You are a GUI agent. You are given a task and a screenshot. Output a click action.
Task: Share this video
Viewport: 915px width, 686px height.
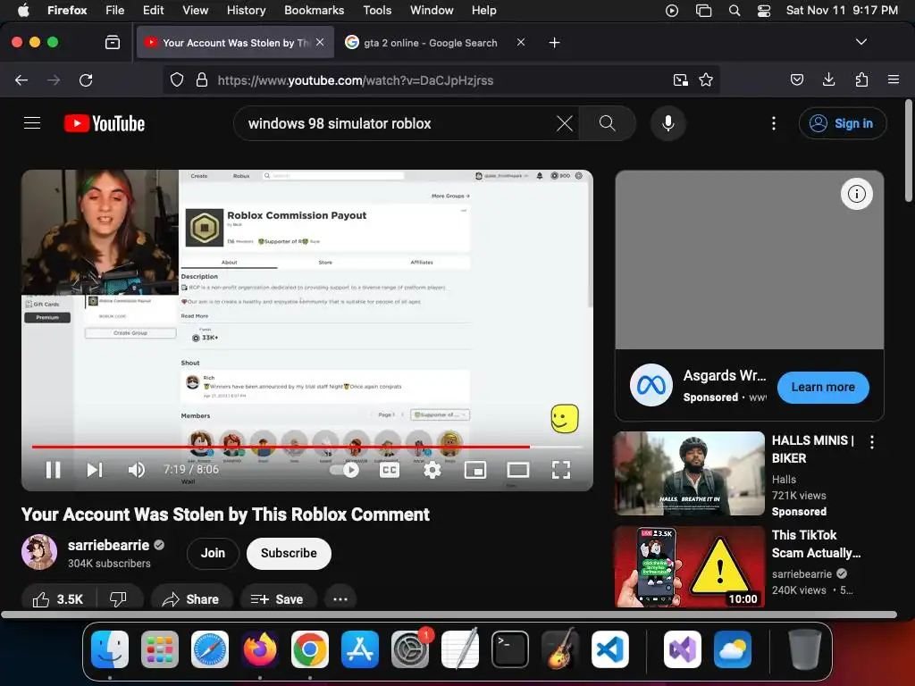point(191,599)
